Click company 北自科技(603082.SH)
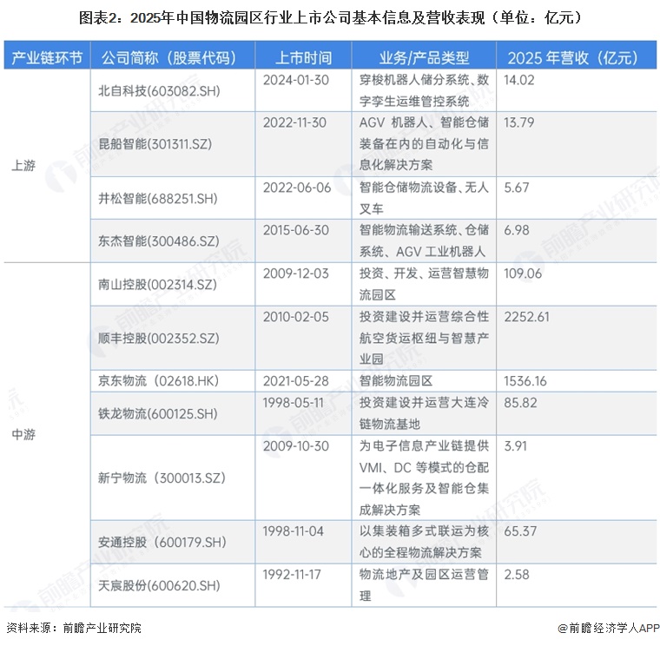The image size is (660, 646). [x=159, y=91]
